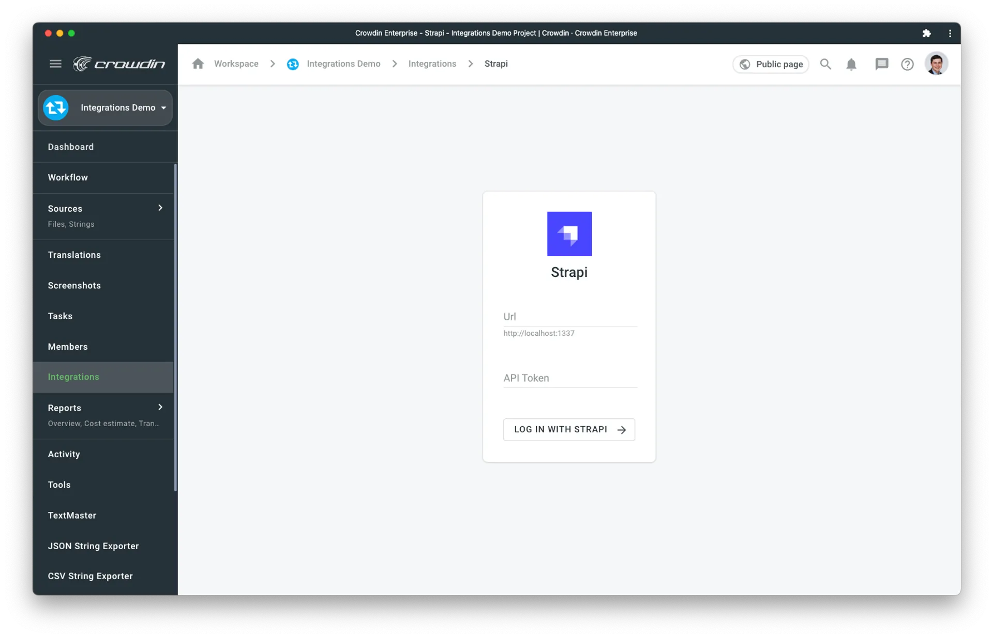Click the browser extensions puzzle icon

(926, 33)
